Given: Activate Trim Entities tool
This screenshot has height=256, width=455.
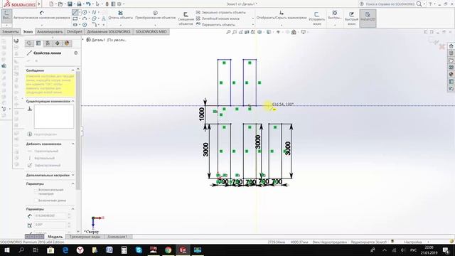Looking at the screenshot, I should coord(120,16).
